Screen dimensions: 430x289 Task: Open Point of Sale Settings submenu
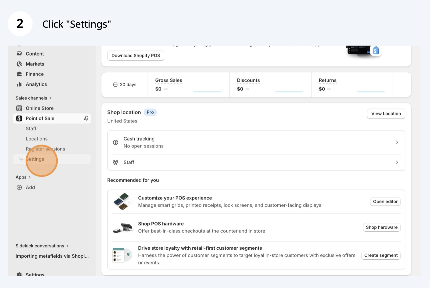point(52,159)
